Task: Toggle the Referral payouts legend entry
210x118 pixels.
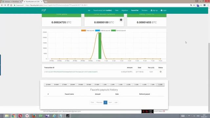Action: 103,30
